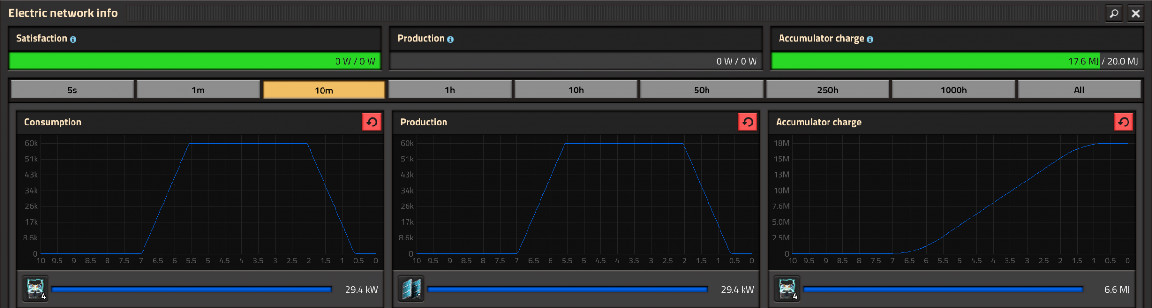
Task: Reset the Consumption graph with red icon
Action: [x=372, y=122]
